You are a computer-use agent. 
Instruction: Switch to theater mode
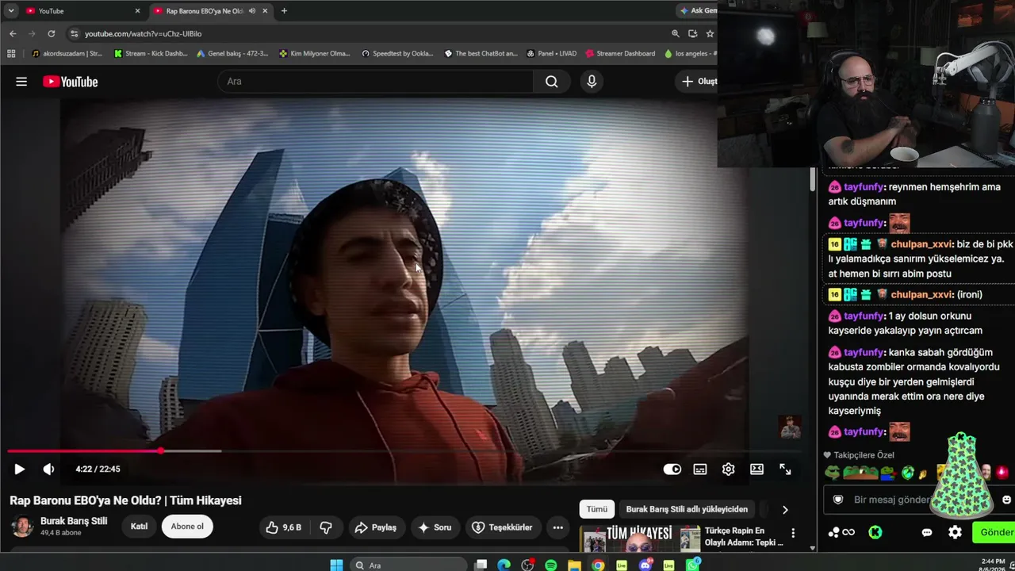point(757,469)
